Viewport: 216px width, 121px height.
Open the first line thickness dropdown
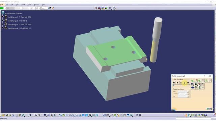click(18, 8)
